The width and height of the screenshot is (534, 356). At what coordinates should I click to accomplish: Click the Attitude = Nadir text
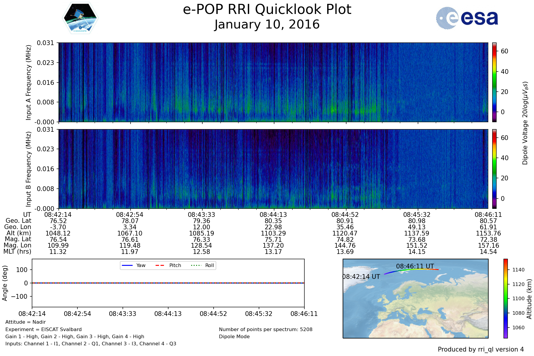pos(26,322)
